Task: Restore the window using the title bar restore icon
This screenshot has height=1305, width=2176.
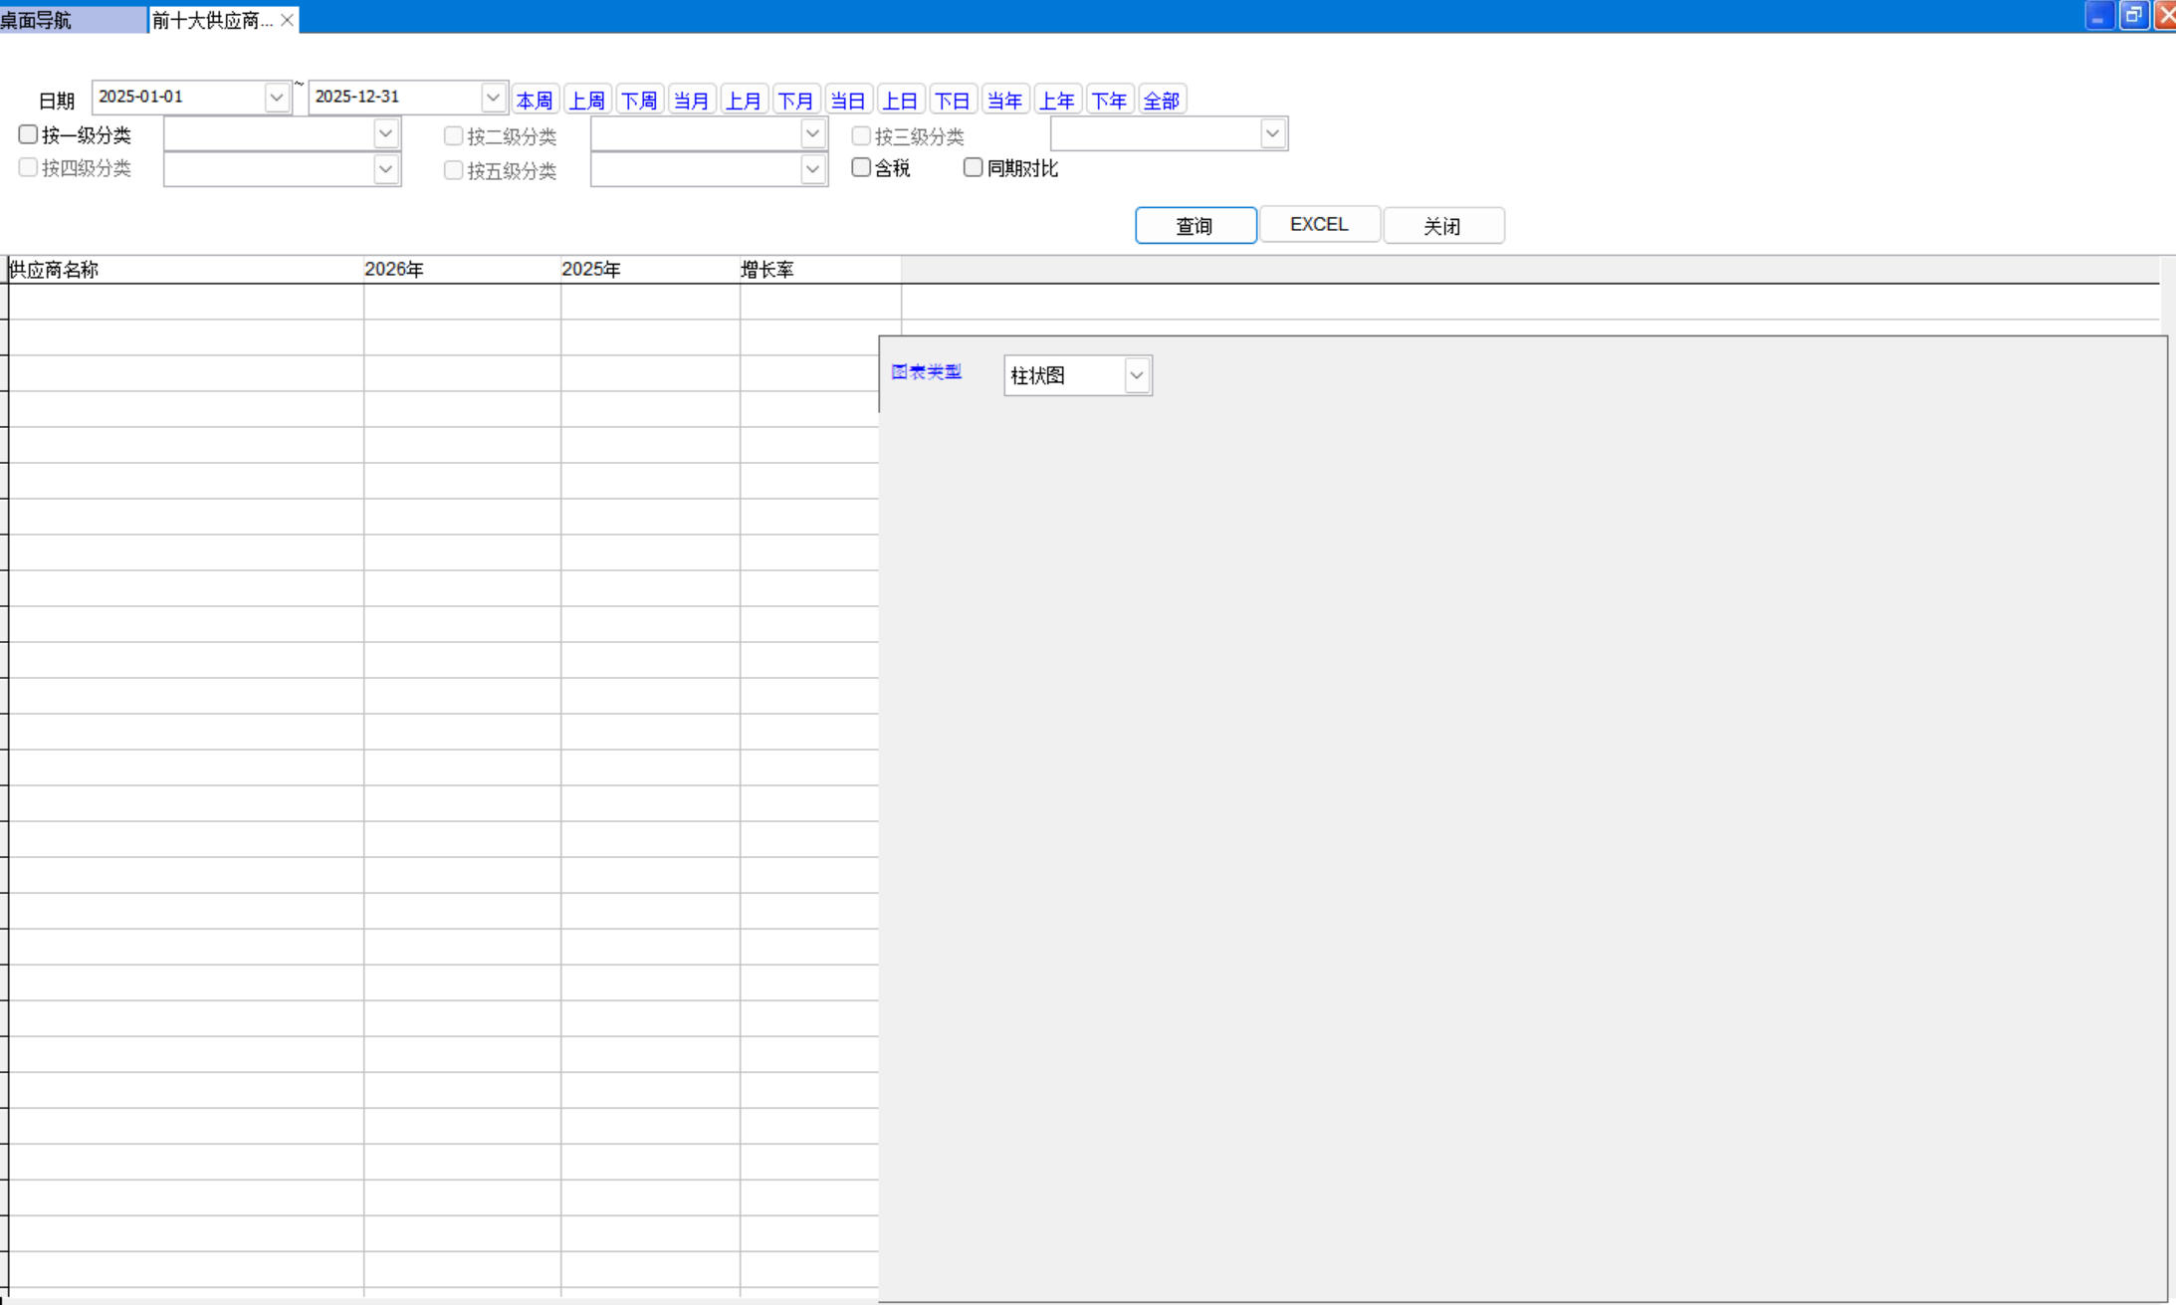Action: [2133, 16]
